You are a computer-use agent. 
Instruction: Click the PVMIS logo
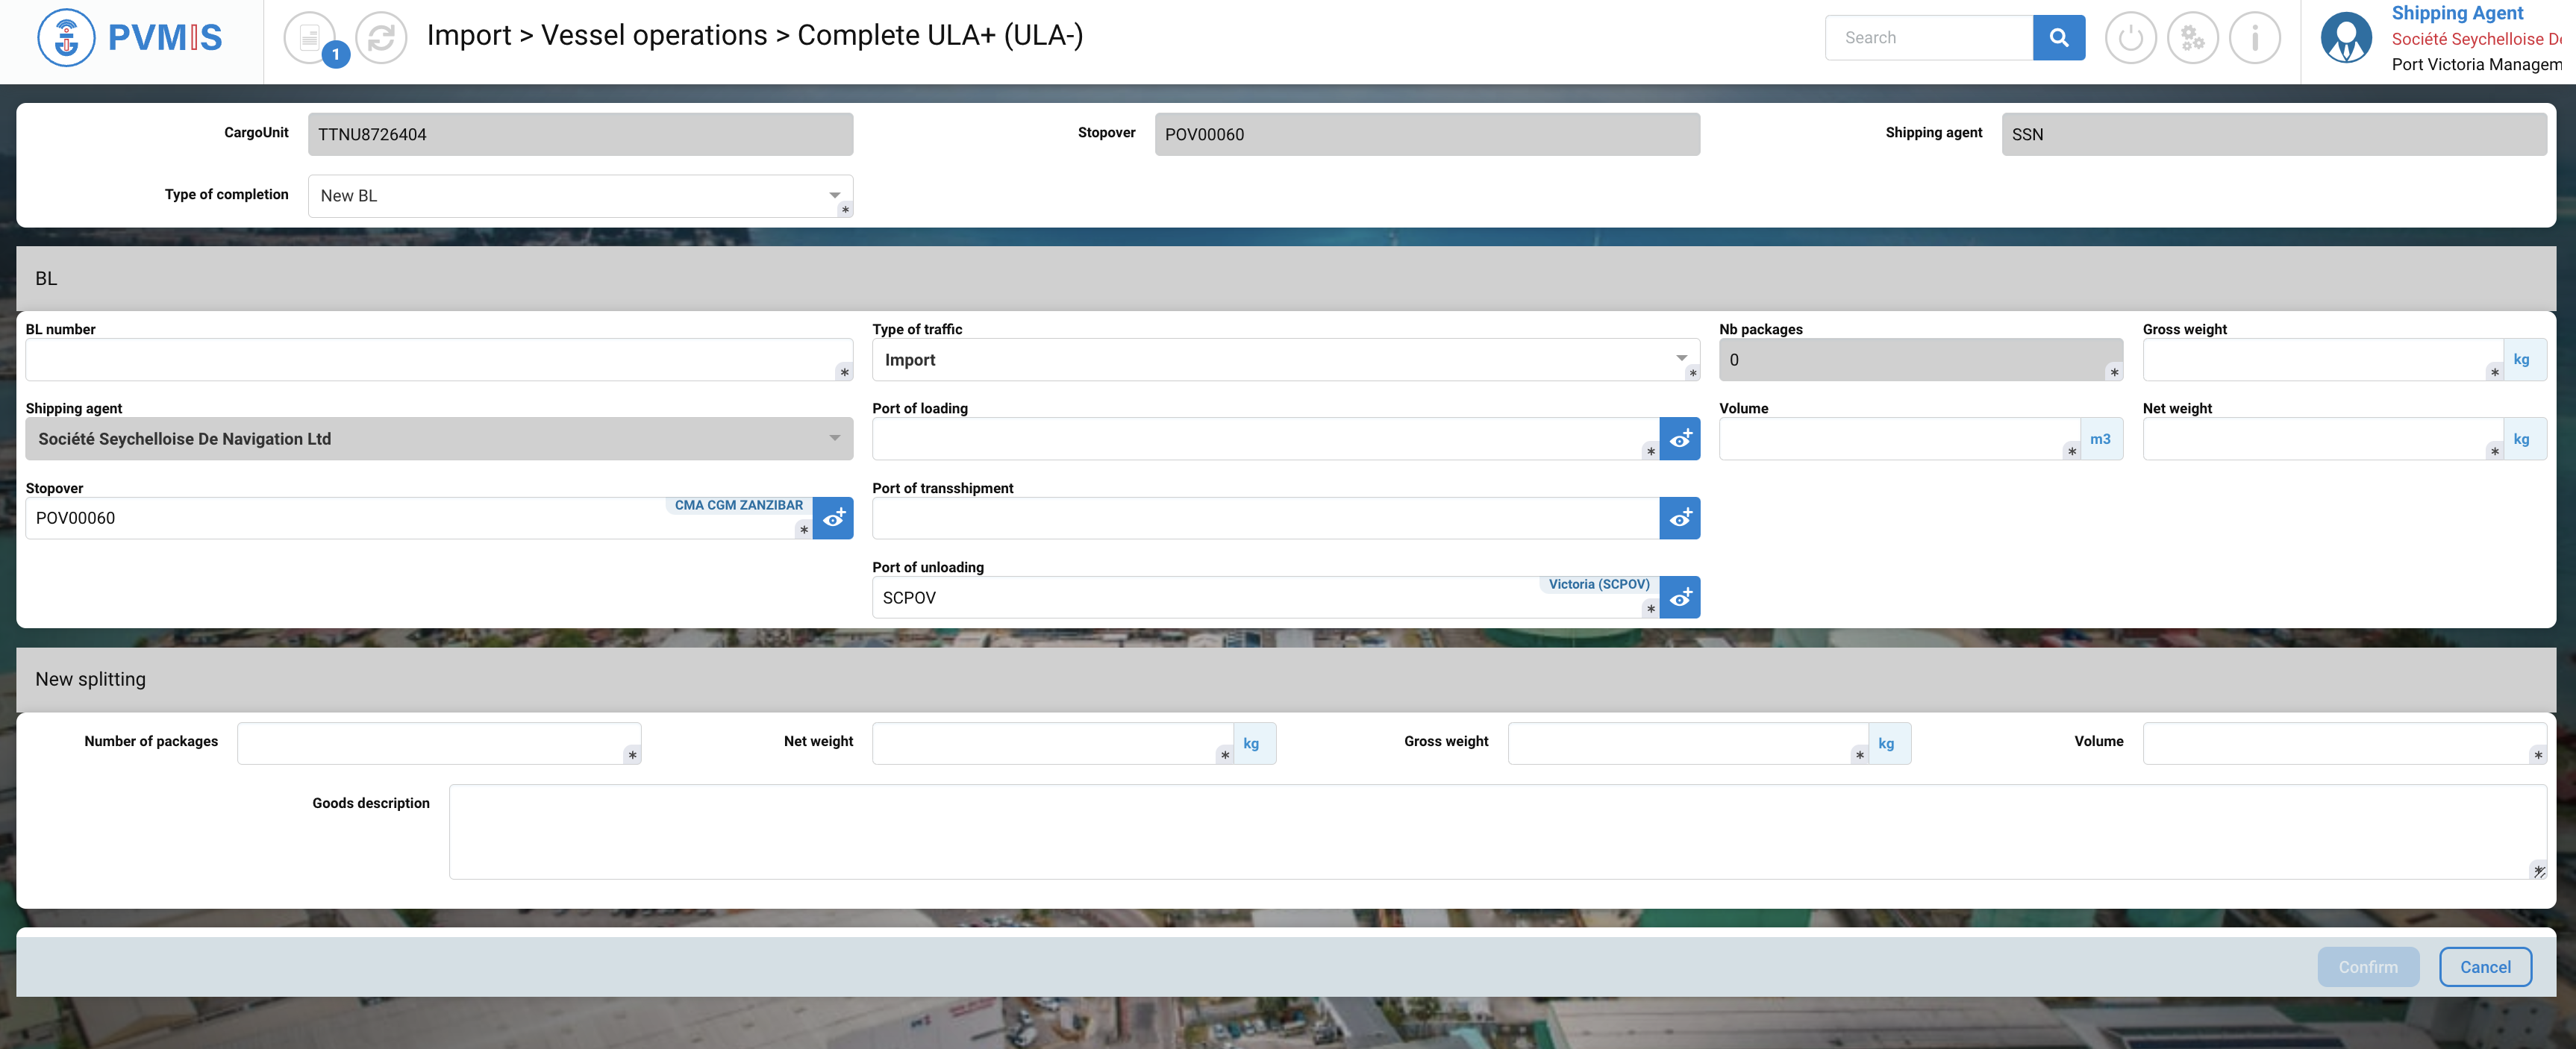click(x=130, y=38)
